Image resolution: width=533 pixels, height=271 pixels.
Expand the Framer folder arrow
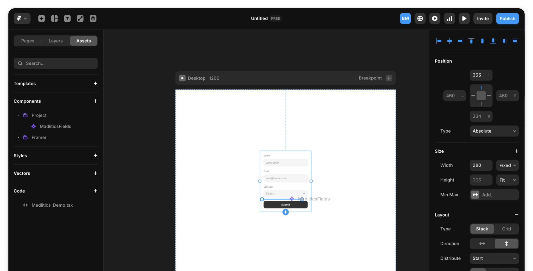click(18, 137)
